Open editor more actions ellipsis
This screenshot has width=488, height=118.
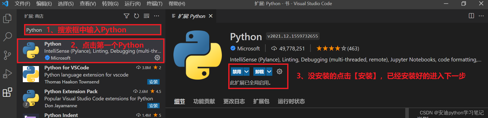tap(481, 16)
